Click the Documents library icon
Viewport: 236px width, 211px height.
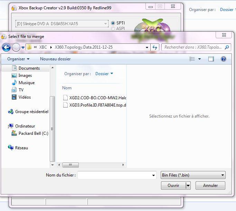point(14,68)
